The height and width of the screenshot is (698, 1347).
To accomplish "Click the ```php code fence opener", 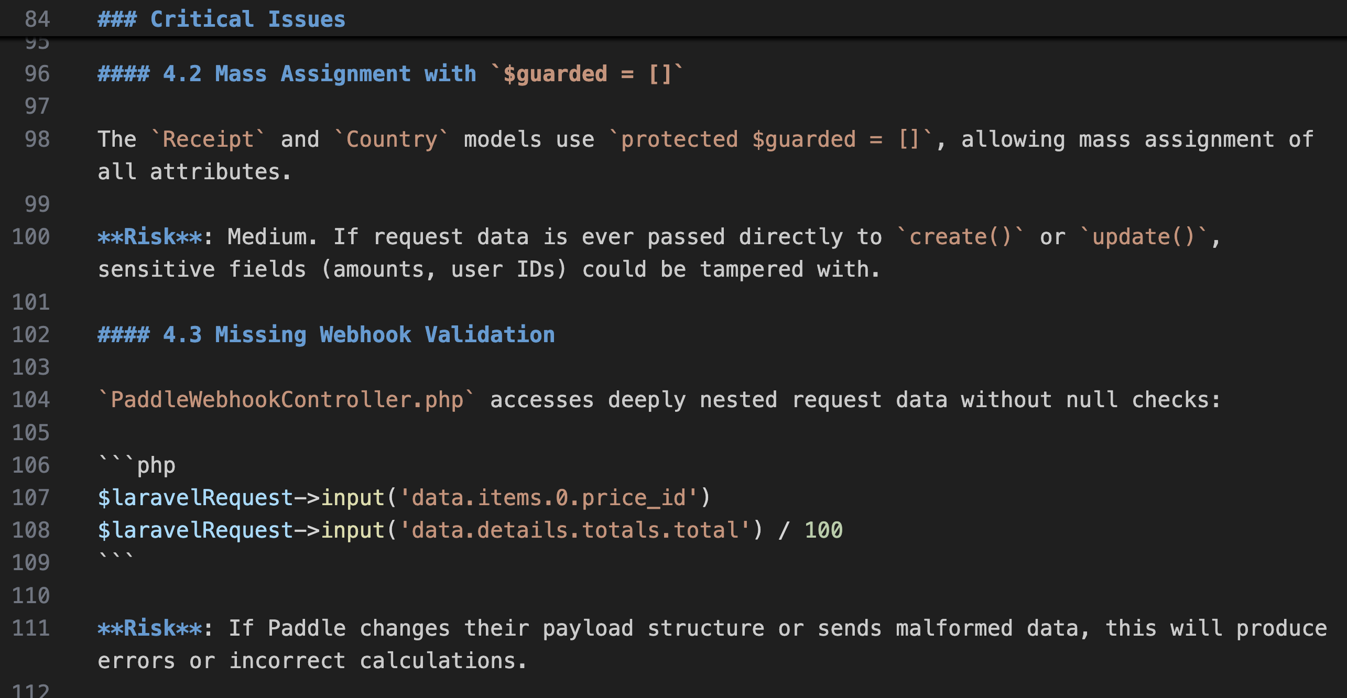I will (x=137, y=465).
